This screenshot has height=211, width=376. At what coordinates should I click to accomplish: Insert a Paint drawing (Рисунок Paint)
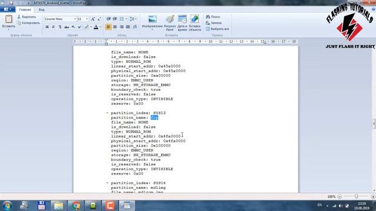[x=170, y=23]
